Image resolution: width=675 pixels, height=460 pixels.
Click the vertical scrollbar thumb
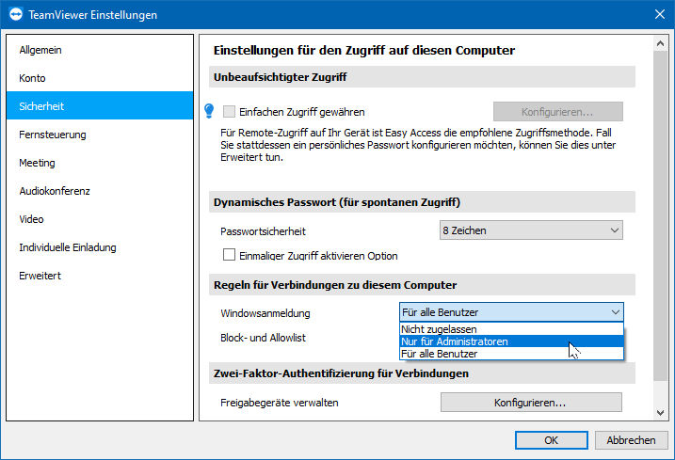click(660, 215)
